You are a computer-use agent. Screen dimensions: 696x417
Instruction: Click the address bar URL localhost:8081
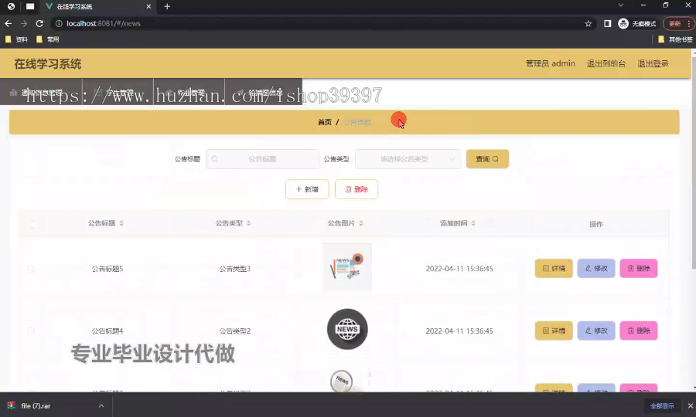coord(104,23)
